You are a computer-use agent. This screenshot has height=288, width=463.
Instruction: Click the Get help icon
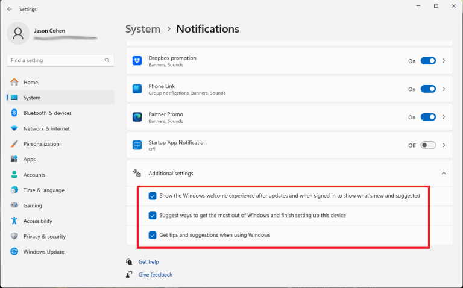point(129,262)
